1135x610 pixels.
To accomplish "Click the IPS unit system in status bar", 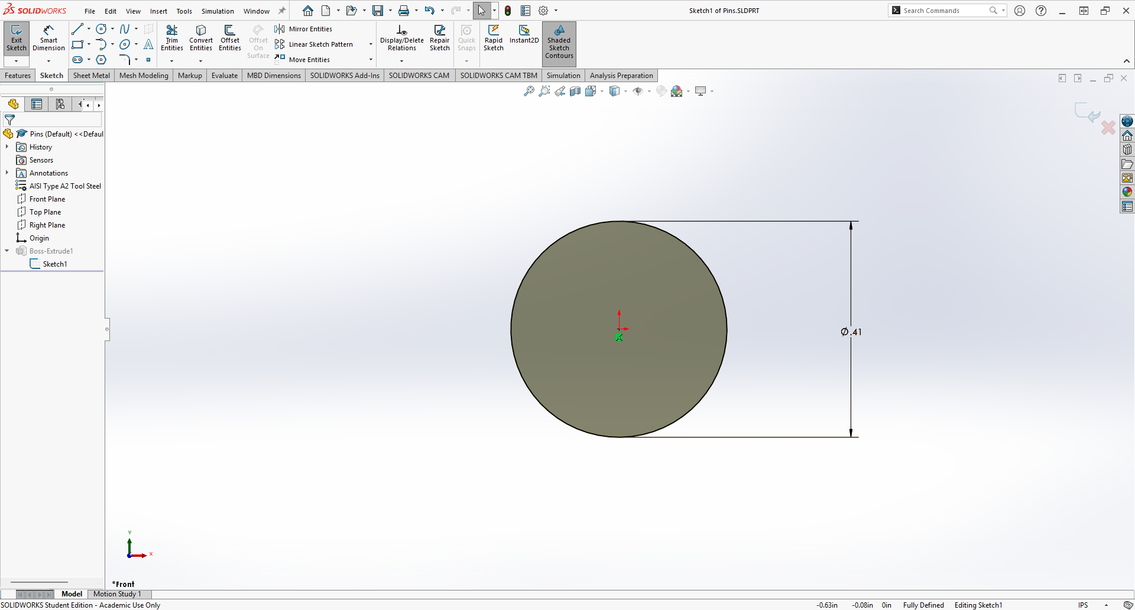I will pyautogui.click(x=1083, y=605).
